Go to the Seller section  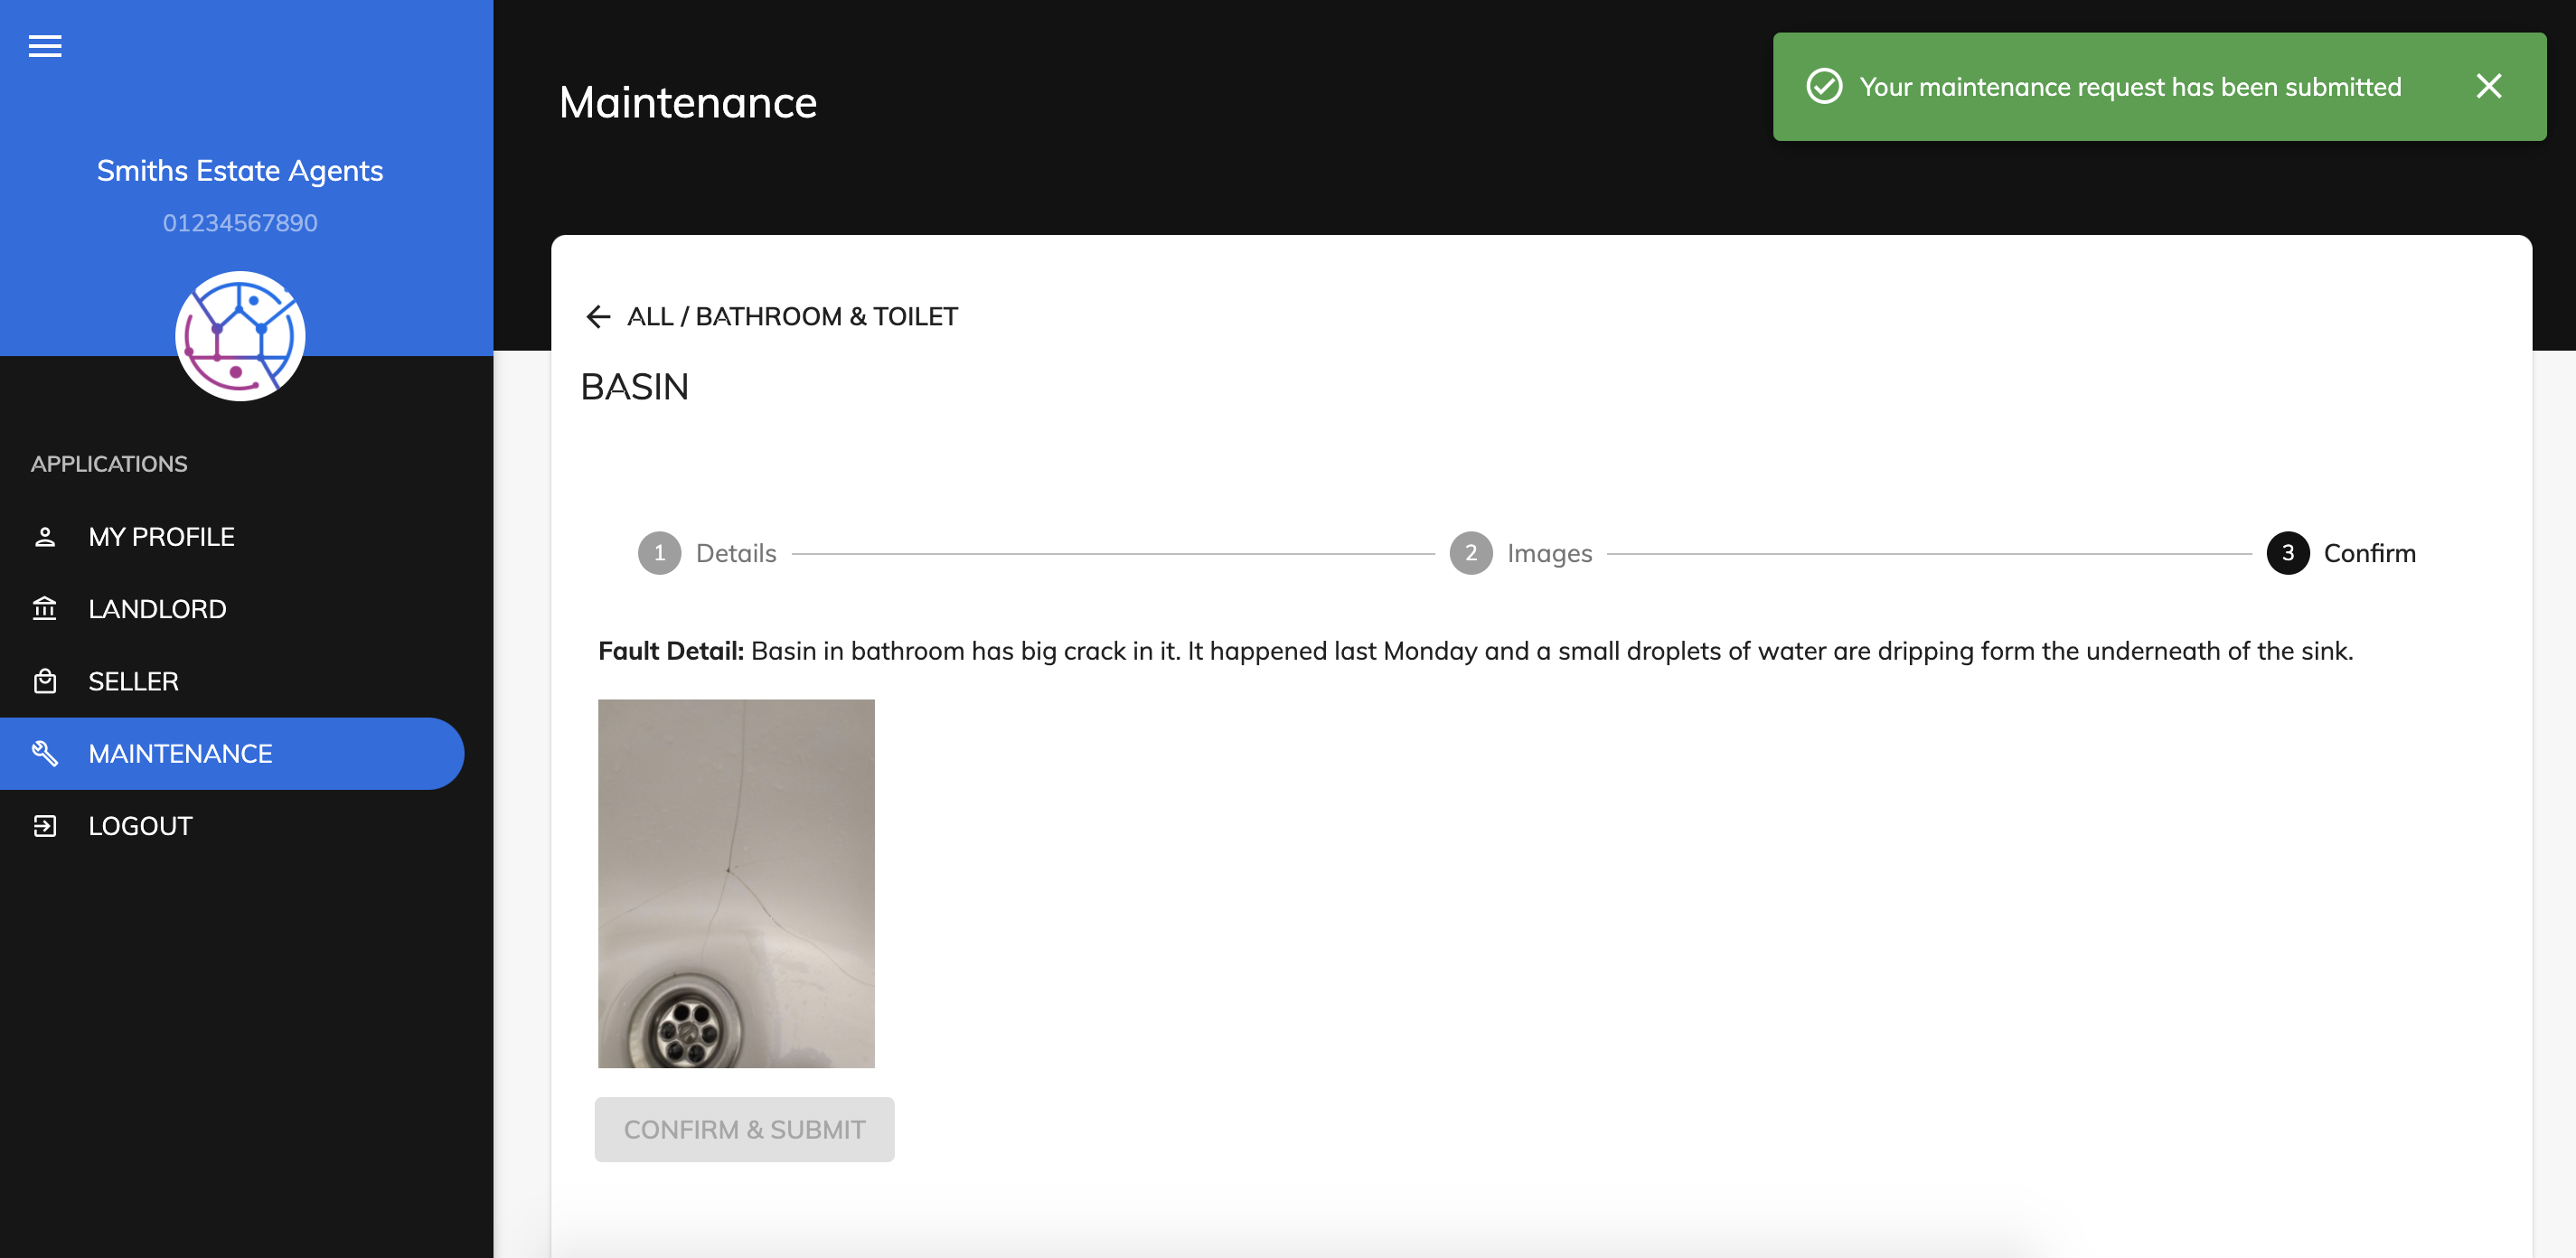point(133,682)
